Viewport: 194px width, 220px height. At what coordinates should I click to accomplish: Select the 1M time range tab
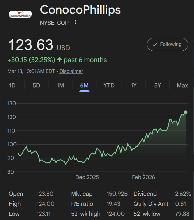click(60, 85)
